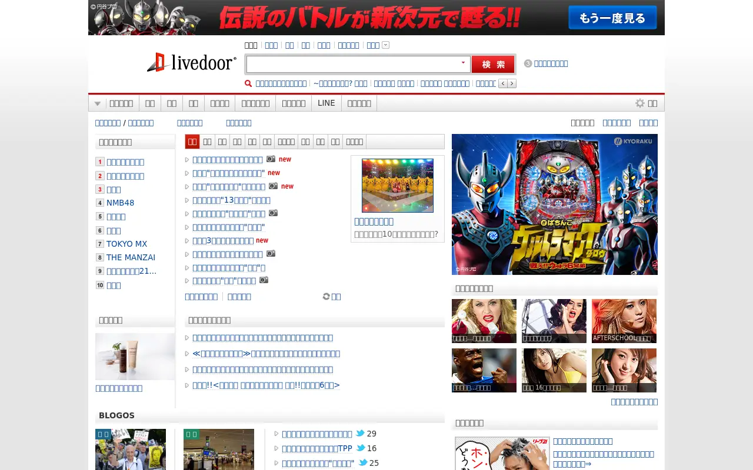Click the red 検索 search button
Screen dimensions: 753x470
[x=493, y=64]
